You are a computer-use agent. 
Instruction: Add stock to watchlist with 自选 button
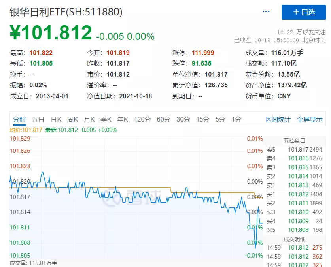point(303,12)
